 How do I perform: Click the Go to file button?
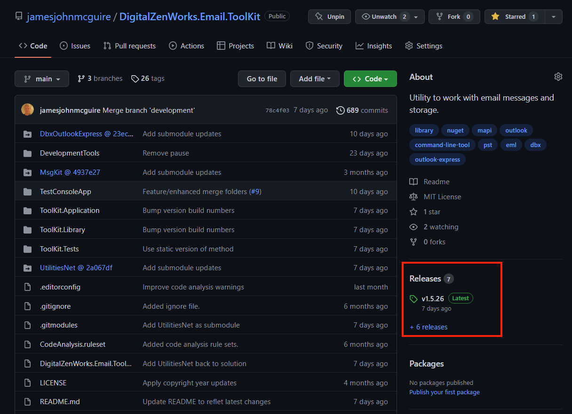pos(262,79)
